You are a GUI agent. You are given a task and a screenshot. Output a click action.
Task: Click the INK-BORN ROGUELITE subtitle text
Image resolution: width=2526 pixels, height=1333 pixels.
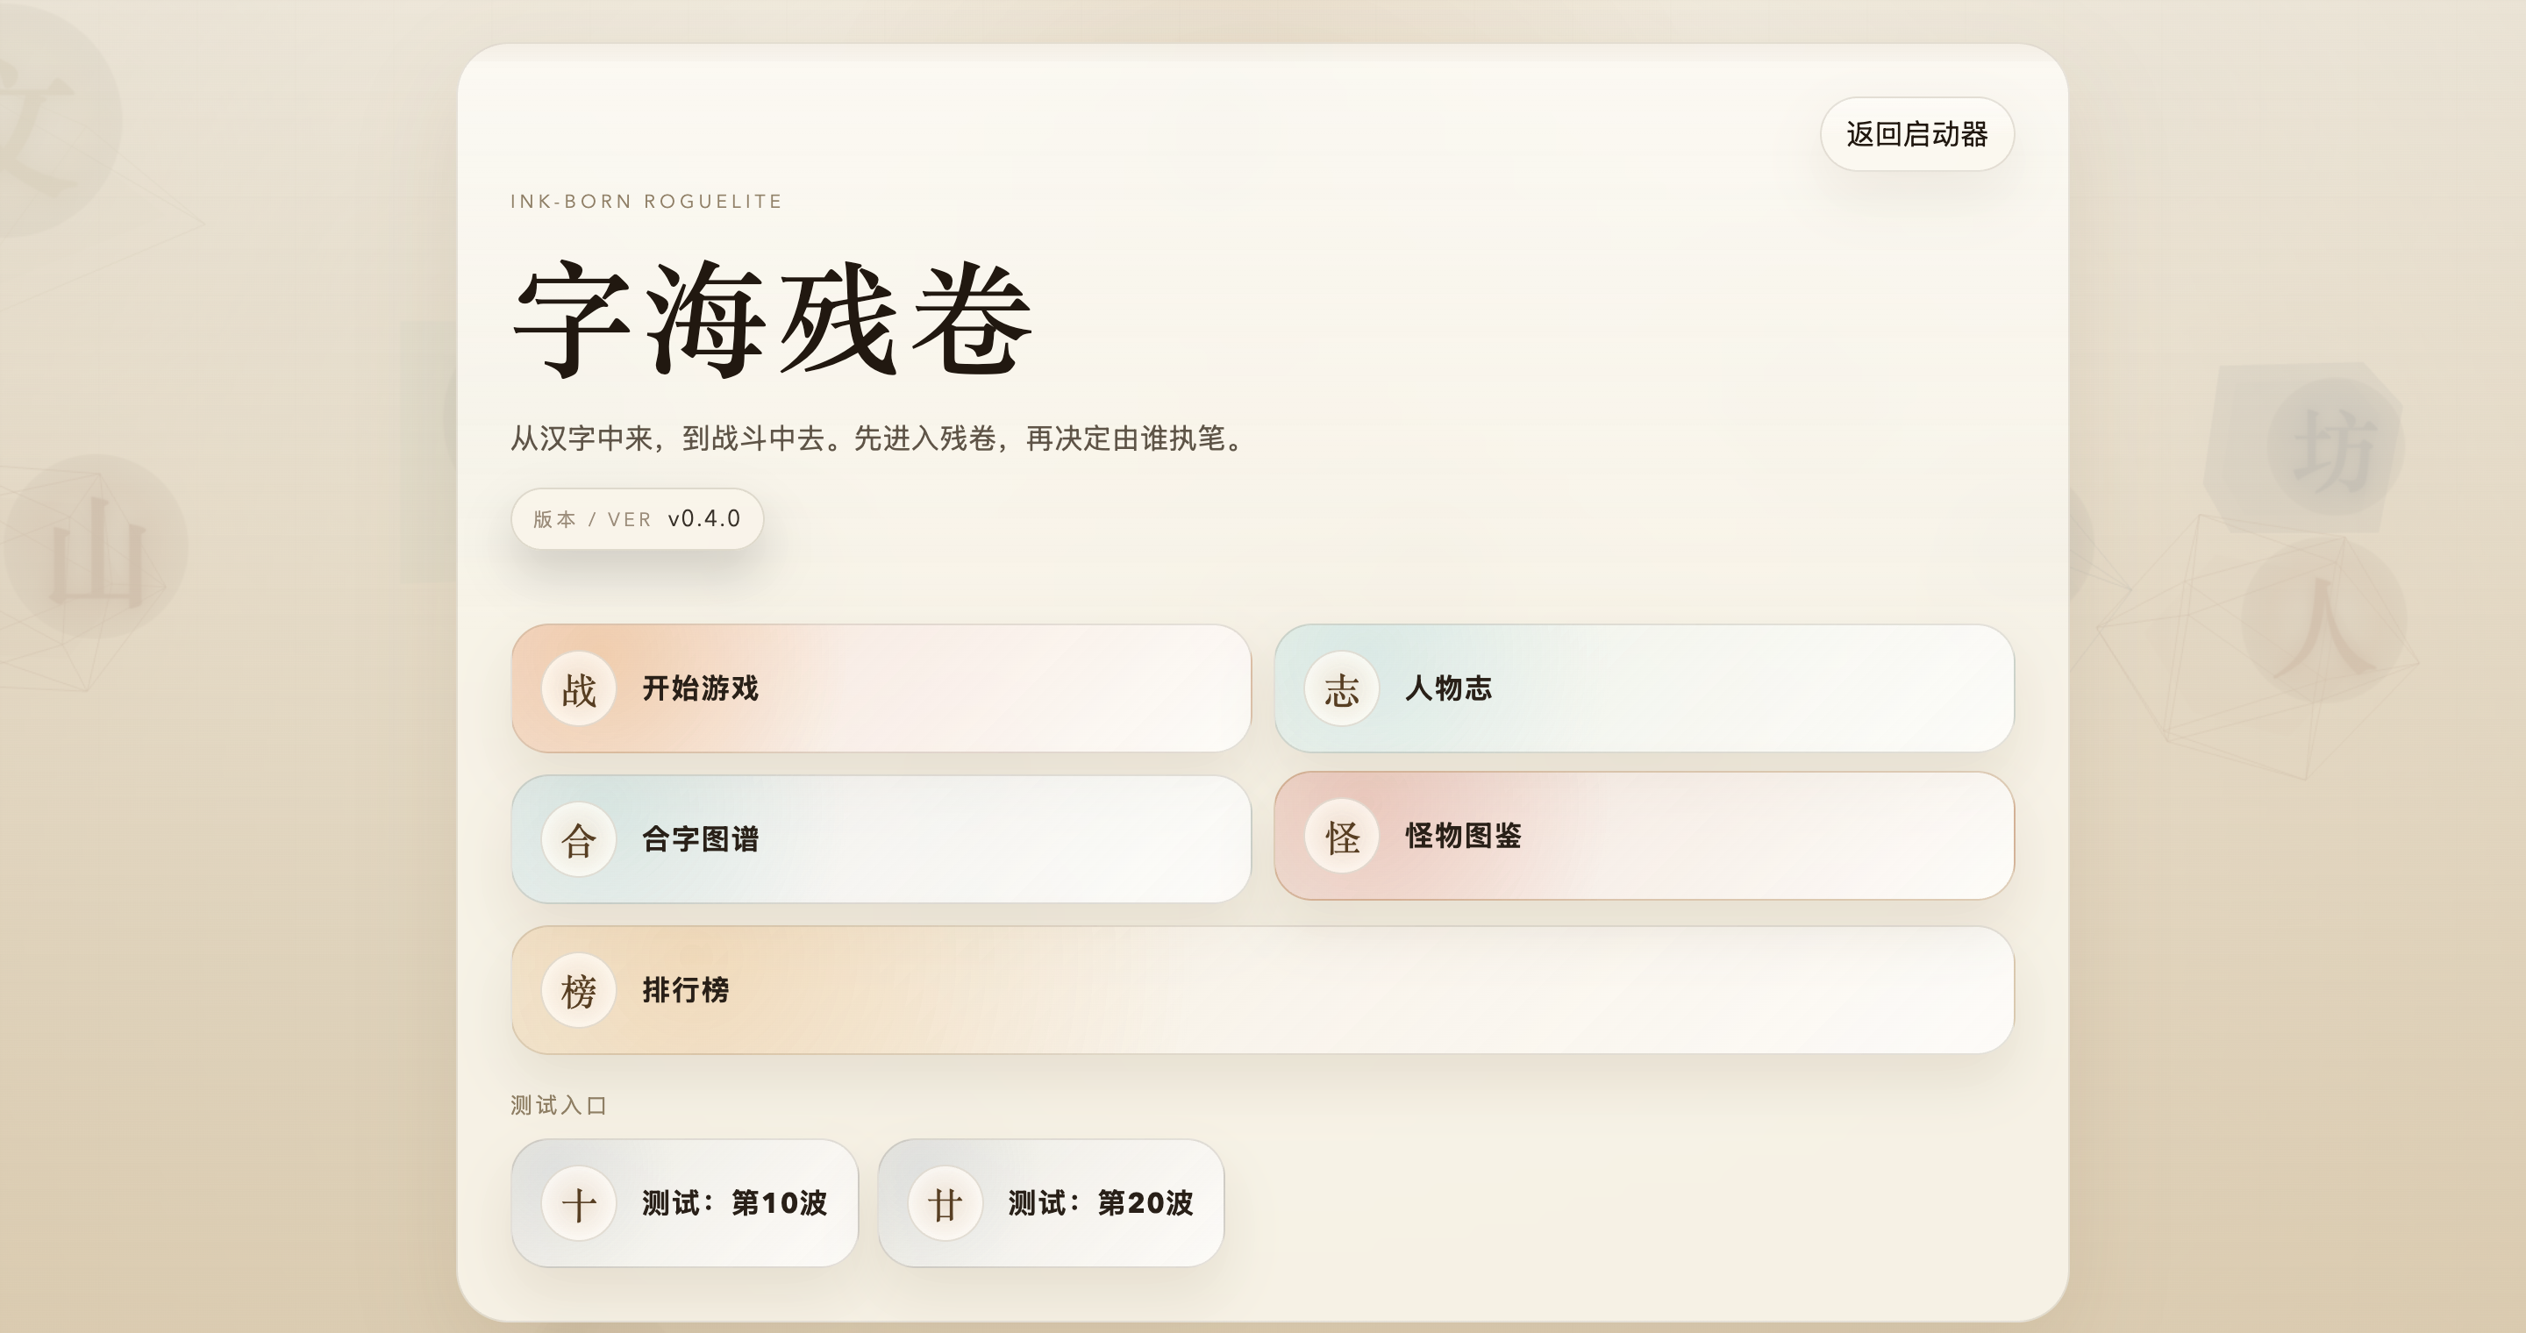coord(646,201)
